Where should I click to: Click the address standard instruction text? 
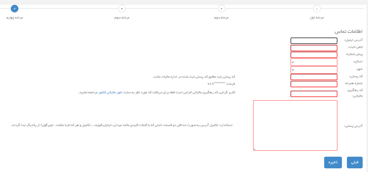pyautogui.click(x=121, y=125)
